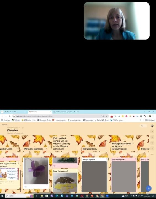The height and width of the screenshot is (199, 156).
Task: Open the purple origami butterfly photo
Action: point(36,171)
